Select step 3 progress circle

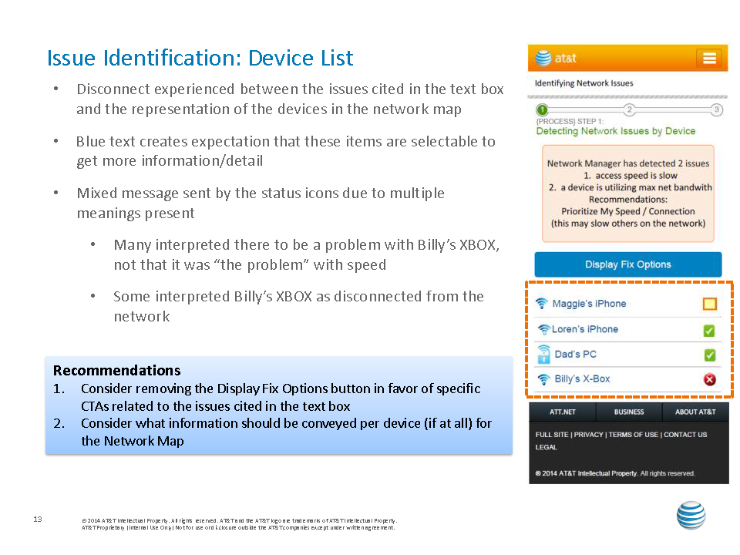pyautogui.click(x=716, y=110)
